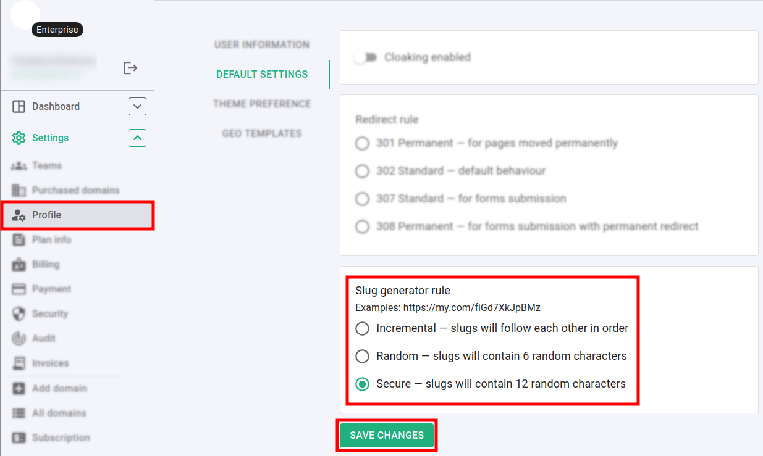This screenshot has height=456, width=763.
Task: Open the User Information tab
Action: [262, 45]
